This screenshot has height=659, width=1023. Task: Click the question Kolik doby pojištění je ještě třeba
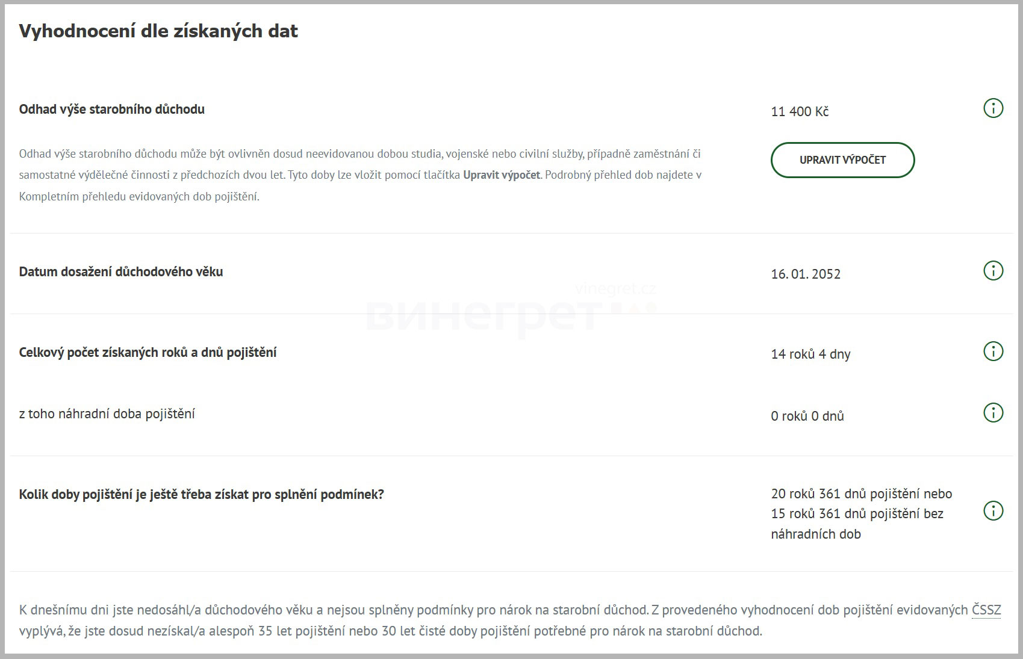201,495
